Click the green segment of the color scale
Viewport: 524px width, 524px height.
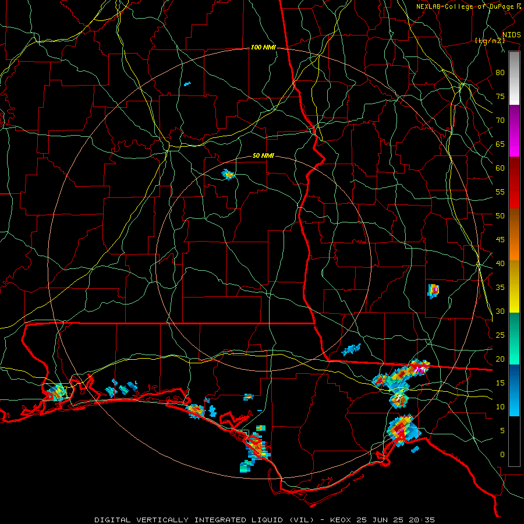514,338
